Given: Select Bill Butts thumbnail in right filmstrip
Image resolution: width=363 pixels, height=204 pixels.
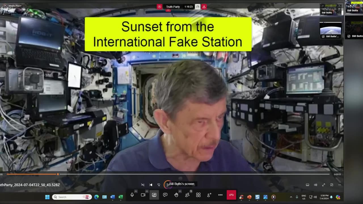Looking at the screenshot, I should coord(354,7).
